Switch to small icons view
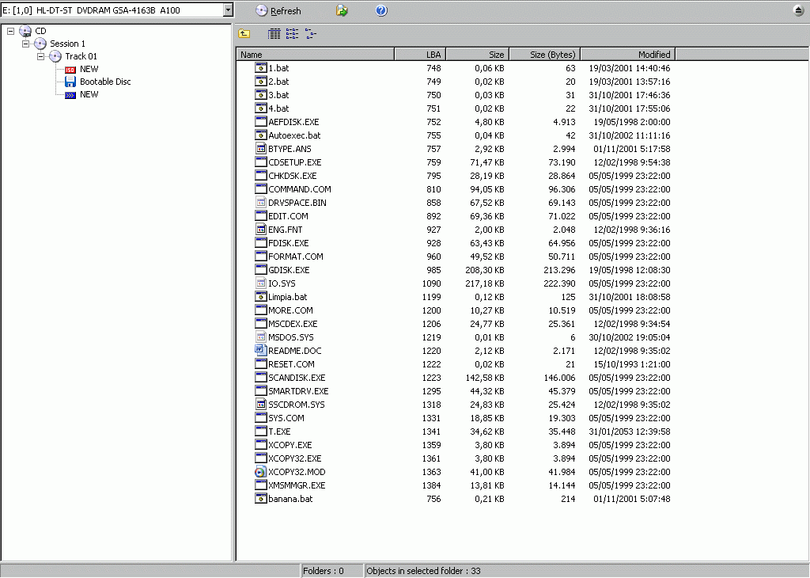 click(x=310, y=34)
